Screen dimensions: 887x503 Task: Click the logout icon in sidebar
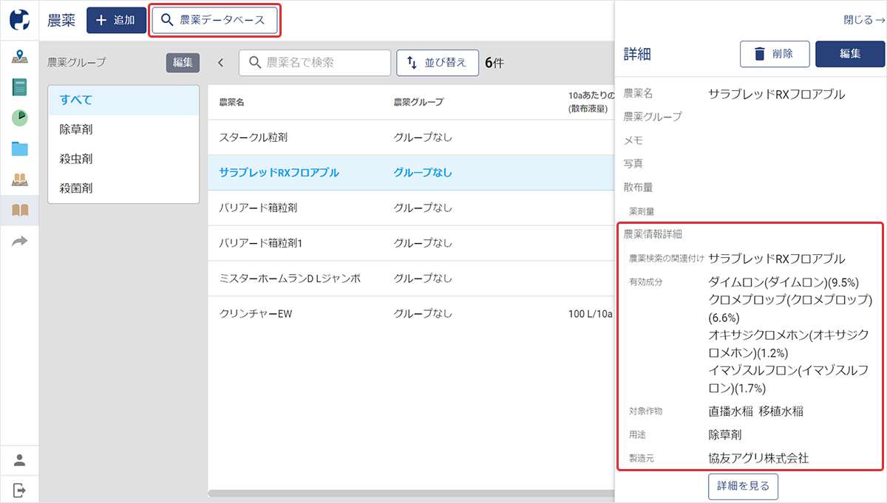coord(20,489)
